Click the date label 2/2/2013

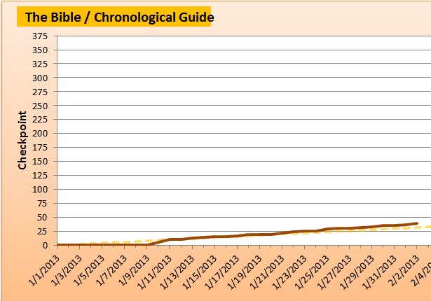(x=404, y=270)
